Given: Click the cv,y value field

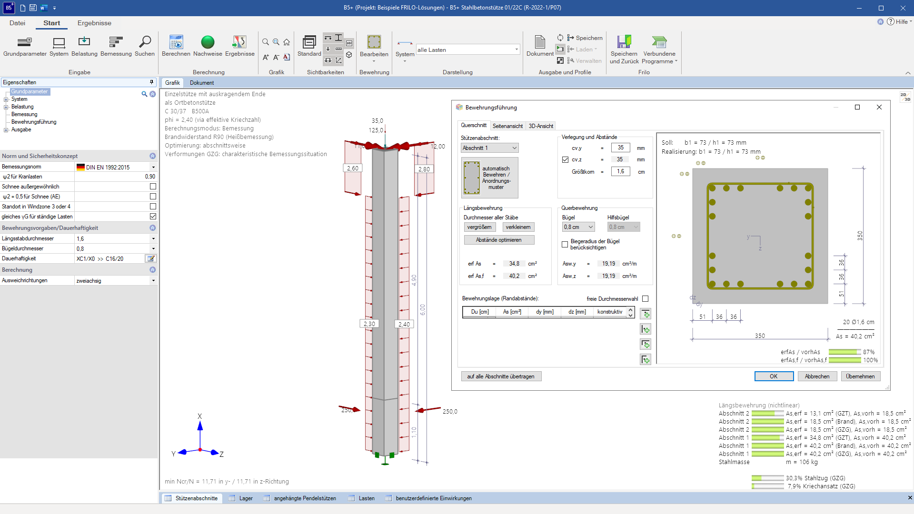Looking at the screenshot, I should pos(620,148).
